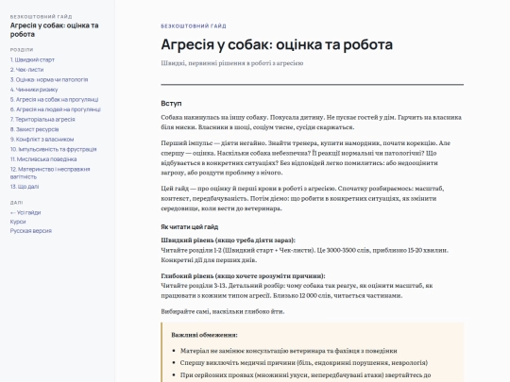Viewport: 510px width, 382px height.
Task: Open the Курси link
Action: [x=18, y=222]
